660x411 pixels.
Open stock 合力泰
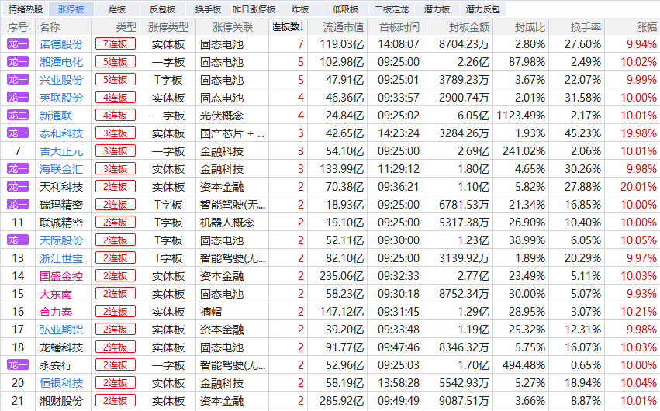[x=56, y=312]
